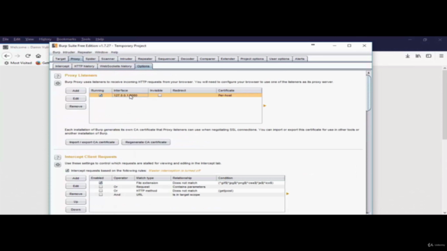This screenshot has width=447, height=251.
Task: Expand the Proxy Listeners table arrow
Action: pos(265,105)
